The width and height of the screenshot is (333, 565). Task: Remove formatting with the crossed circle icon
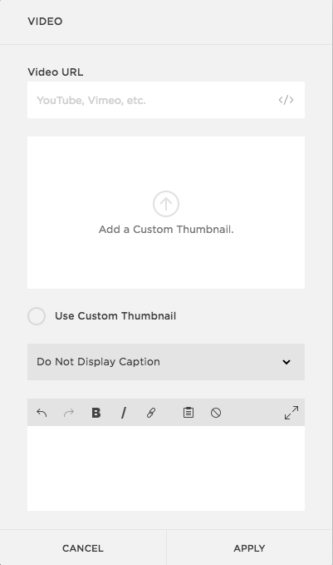pos(216,413)
